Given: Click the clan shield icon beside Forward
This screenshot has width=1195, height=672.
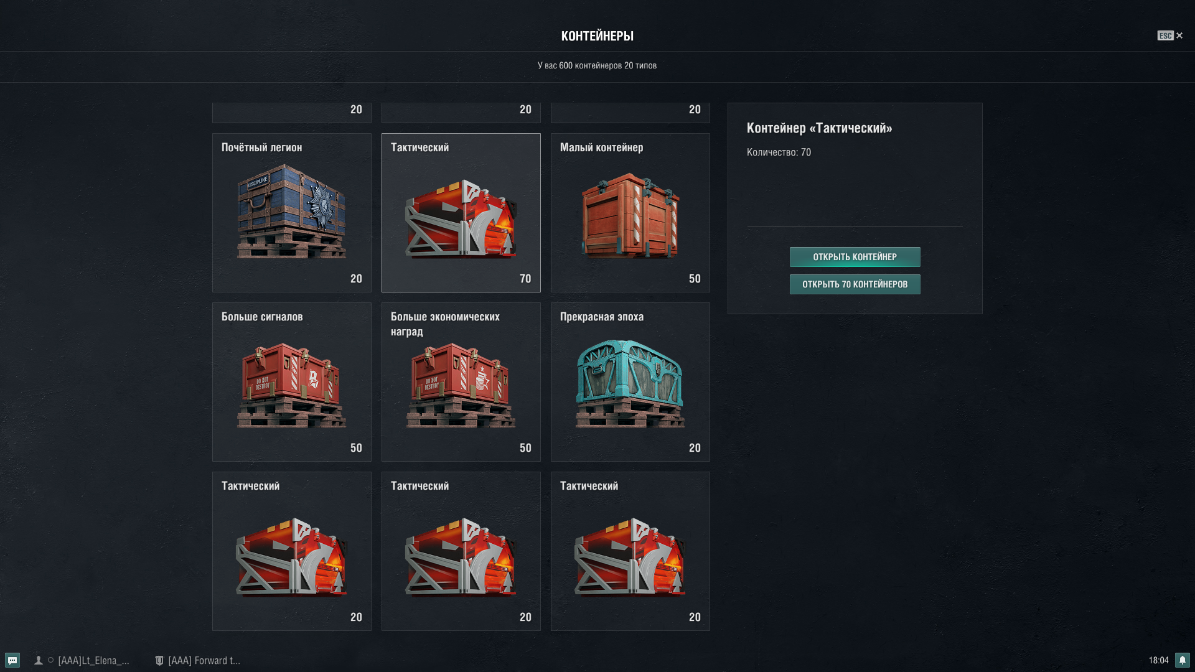Looking at the screenshot, I should [x=159, y=661].
